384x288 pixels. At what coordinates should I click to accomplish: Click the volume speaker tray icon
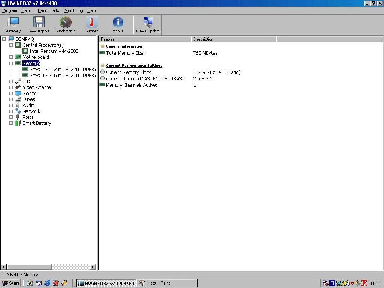coord(357,283)
